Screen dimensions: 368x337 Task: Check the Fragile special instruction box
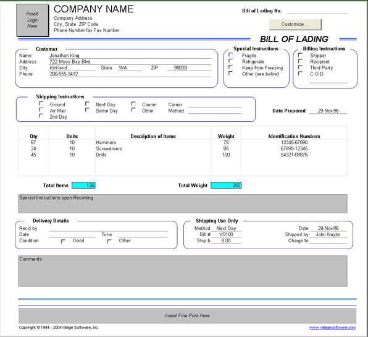(x=231, y=55)
